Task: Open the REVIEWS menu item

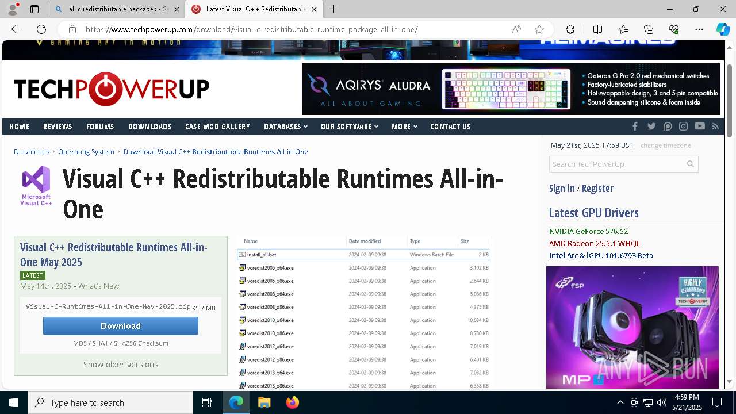Action: [57, 126]
